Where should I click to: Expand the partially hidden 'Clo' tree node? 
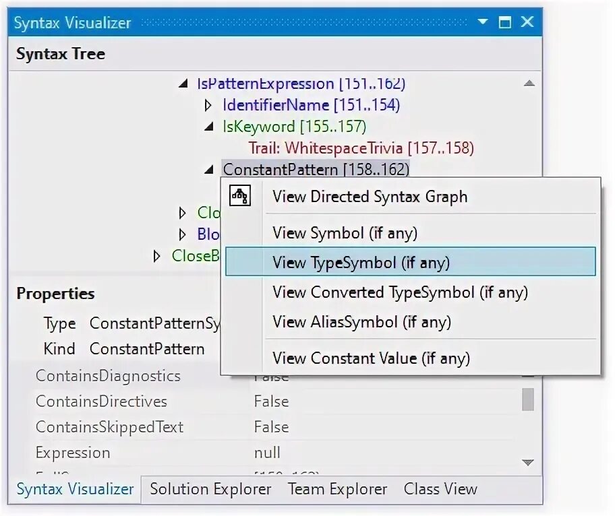(182, 213)
